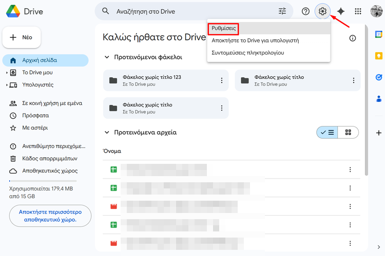Click the plus icon to get add-ons
Screen dimensions: 385x256
379,133
